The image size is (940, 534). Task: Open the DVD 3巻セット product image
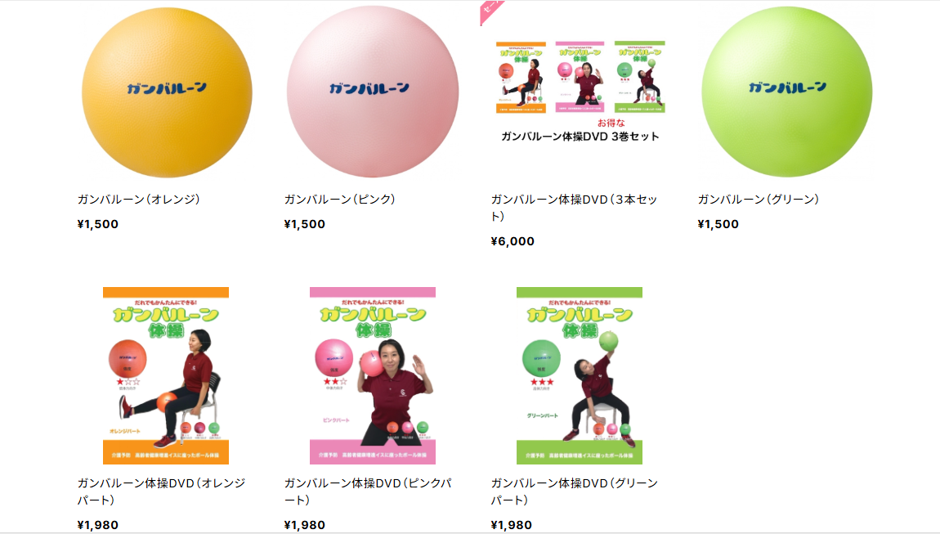coord(580,92)
